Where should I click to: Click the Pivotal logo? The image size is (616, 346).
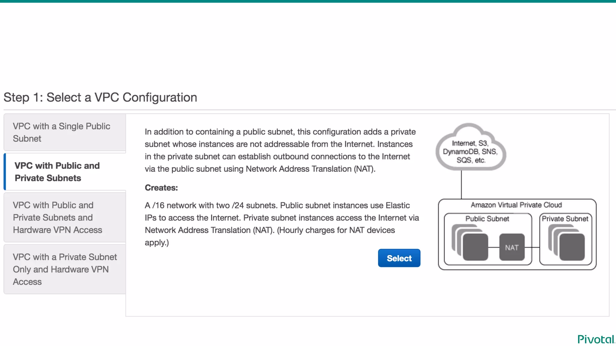pos(596,339)
